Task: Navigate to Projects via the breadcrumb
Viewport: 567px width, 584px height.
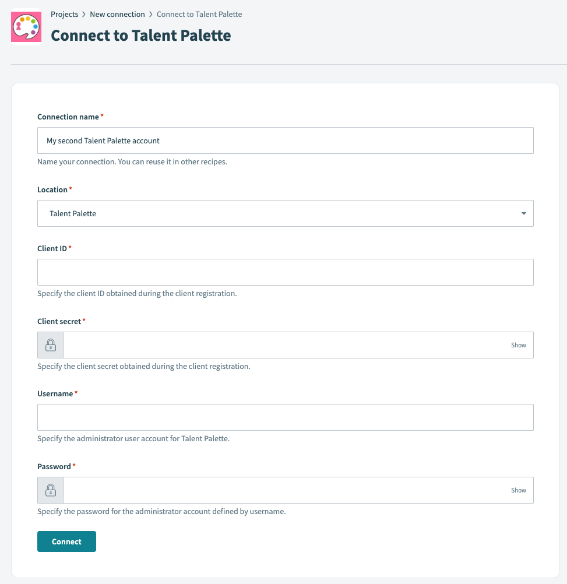Action: point(65,14)
